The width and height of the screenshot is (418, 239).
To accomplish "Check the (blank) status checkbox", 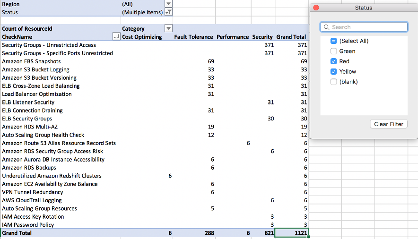I will [x=333, y=82].
